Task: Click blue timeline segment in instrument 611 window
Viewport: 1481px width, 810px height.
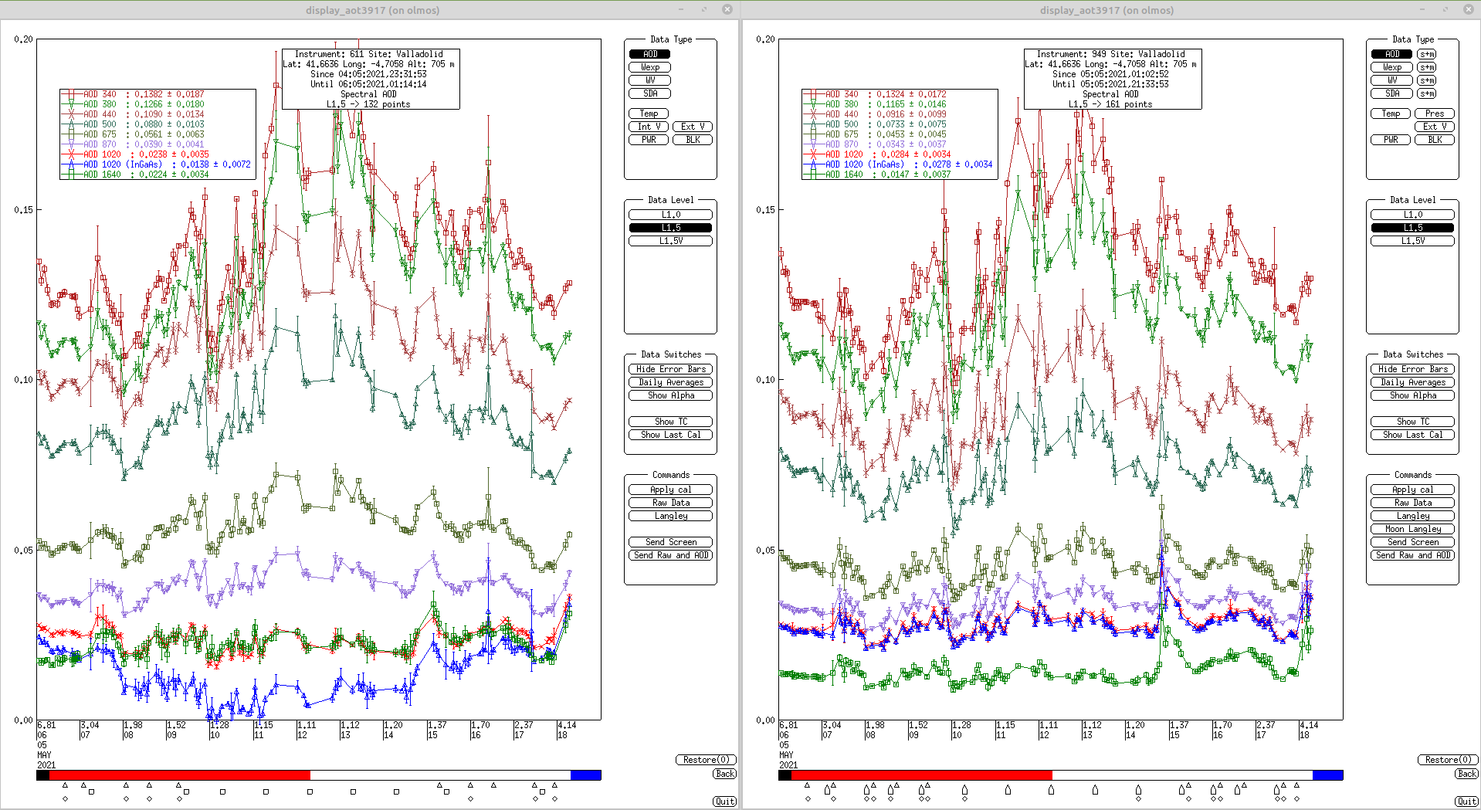Action: pyautogui.click(x=586, y=774)
